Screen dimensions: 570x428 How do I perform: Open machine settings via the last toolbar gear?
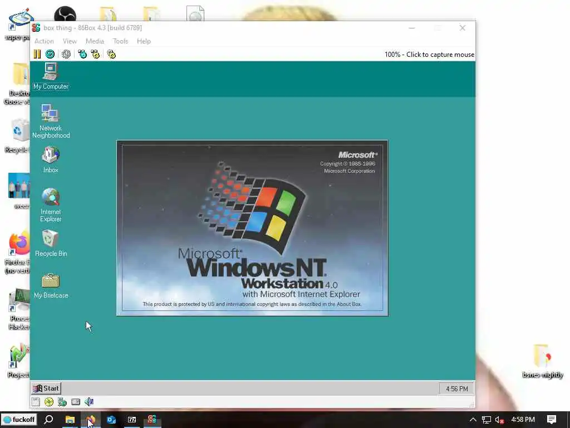pos(111,54)
